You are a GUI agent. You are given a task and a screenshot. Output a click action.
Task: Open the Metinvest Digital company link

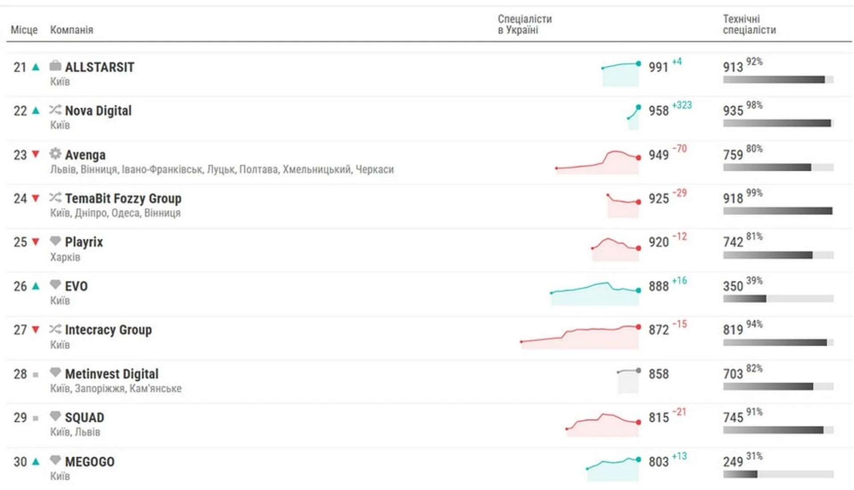click(112, 374)
